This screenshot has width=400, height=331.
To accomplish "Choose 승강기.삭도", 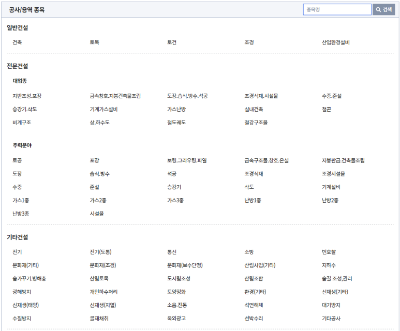I will pyautogui.click(x=24, y=110).
